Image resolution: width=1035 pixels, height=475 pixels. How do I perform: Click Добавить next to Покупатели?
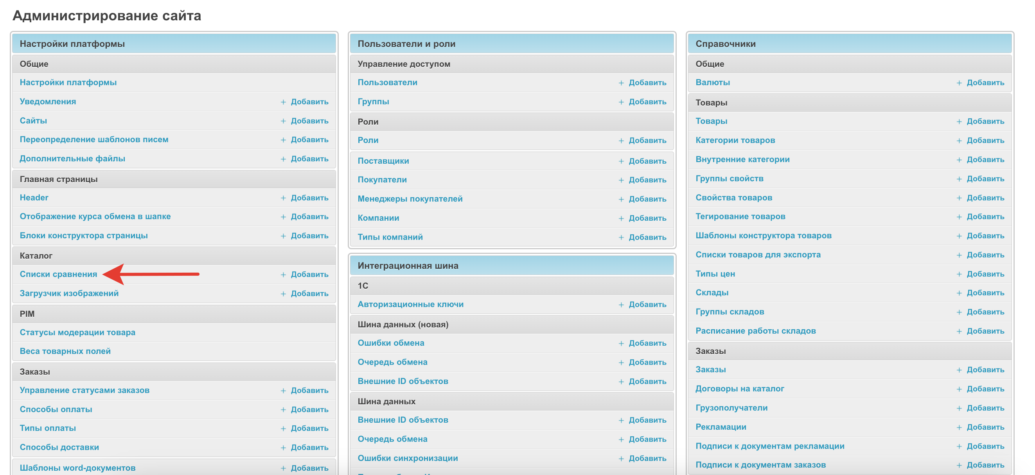click(647, 180)
